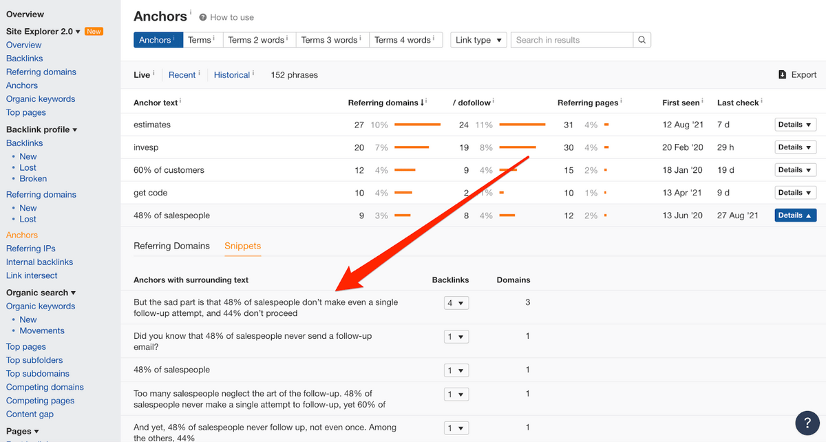Switch to the Referring Domains tab

click(x=171, y=246)
